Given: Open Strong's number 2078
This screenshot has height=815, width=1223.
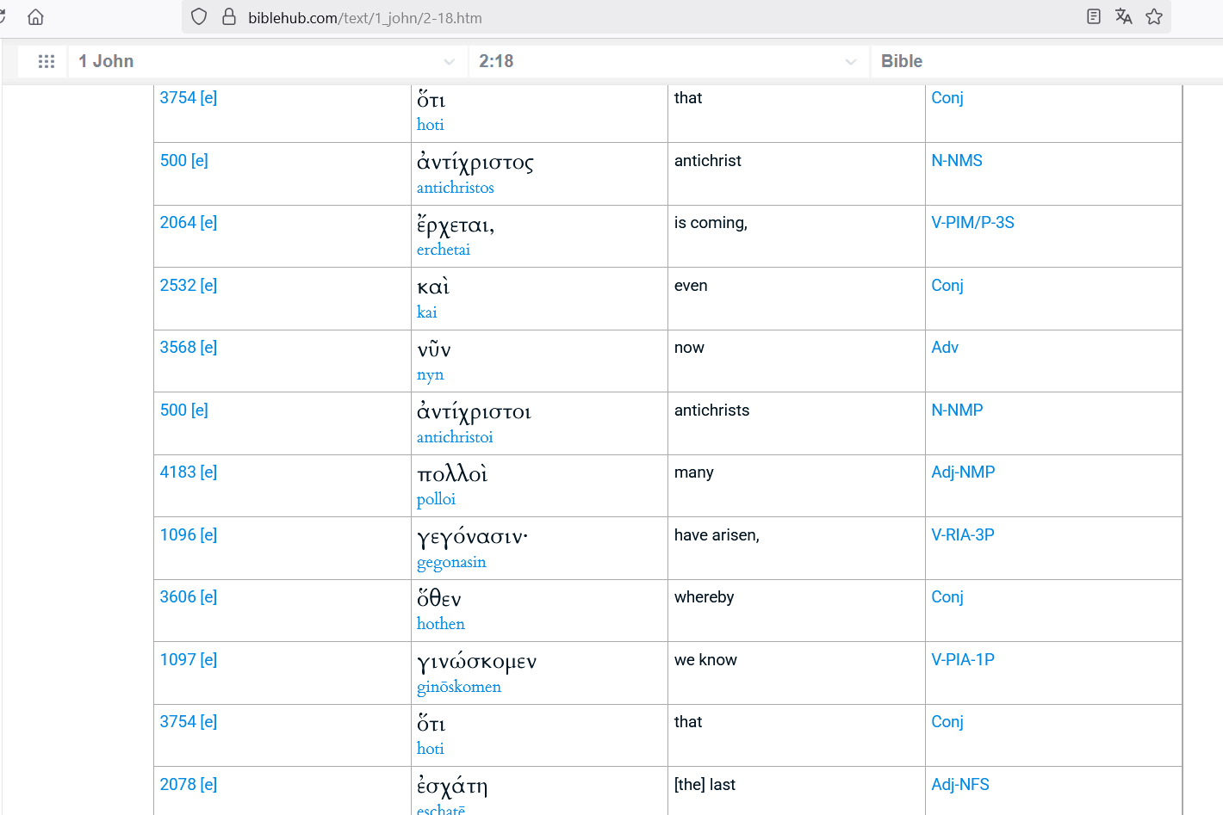Looking at the screenshot, I should pyautogui.click(x=177, y=785).
